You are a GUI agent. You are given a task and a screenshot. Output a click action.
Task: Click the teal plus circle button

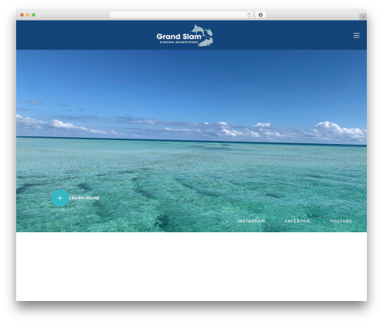click(x=60, y=198)
